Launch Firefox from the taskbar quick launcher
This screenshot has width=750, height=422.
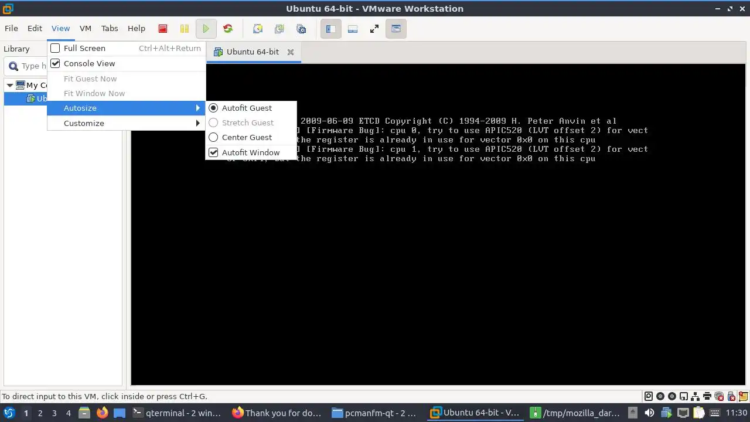[x=103, y=413]
